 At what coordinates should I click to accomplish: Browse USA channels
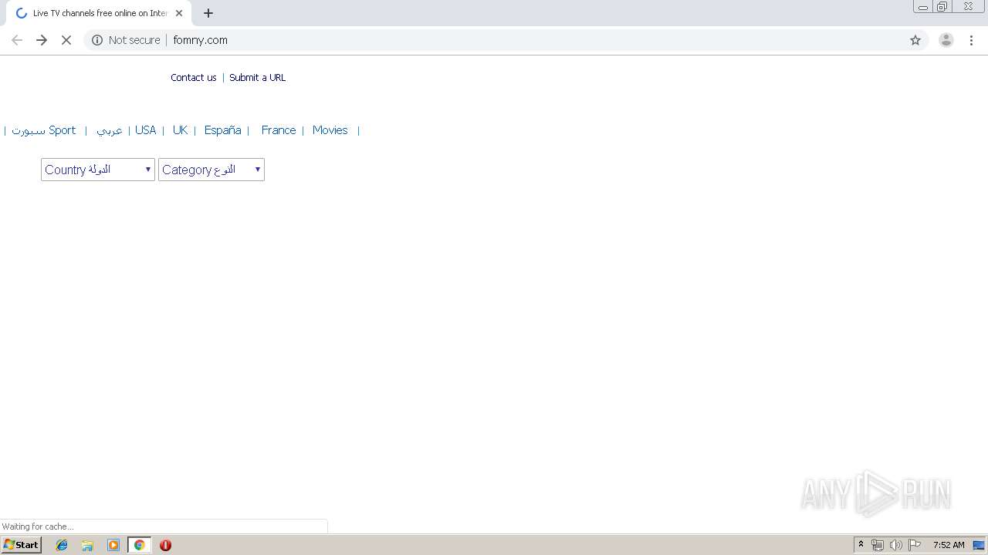point(146,130)
